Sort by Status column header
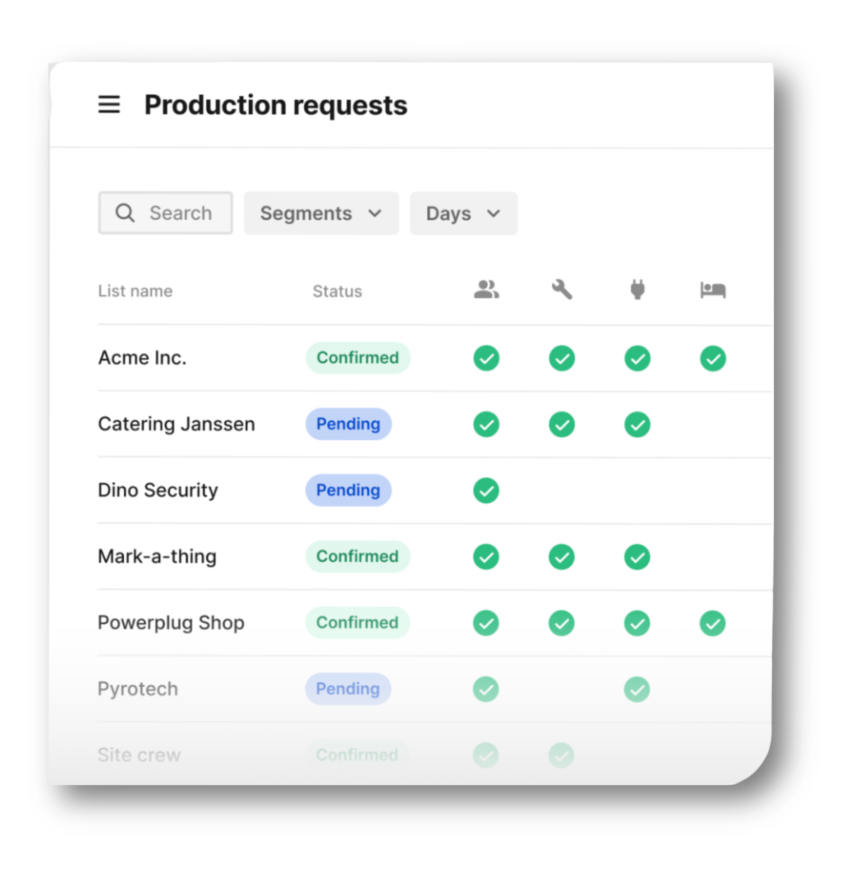Screen dimensions: 851x876 coord(338,291)
